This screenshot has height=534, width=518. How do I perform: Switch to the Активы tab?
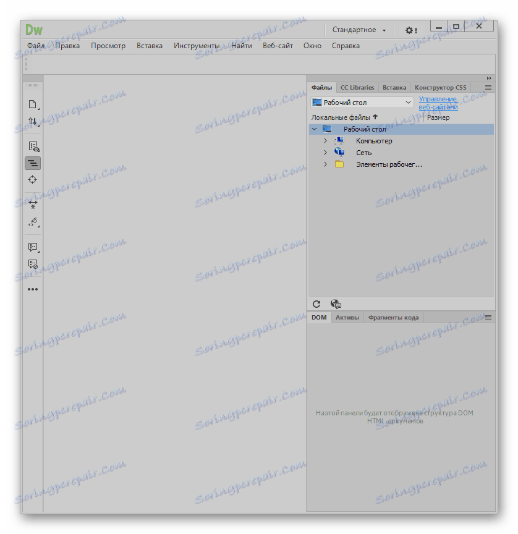347,317
